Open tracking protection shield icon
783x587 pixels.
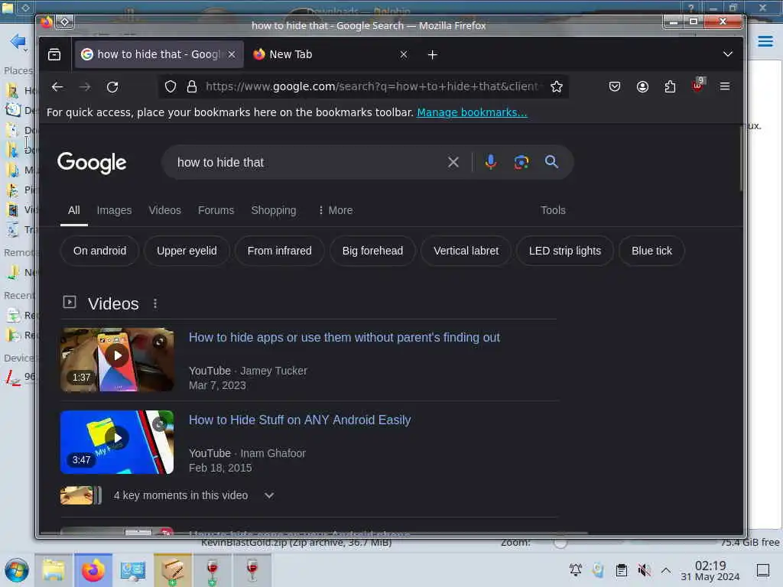pyautogui.click(x=171, y=87)
